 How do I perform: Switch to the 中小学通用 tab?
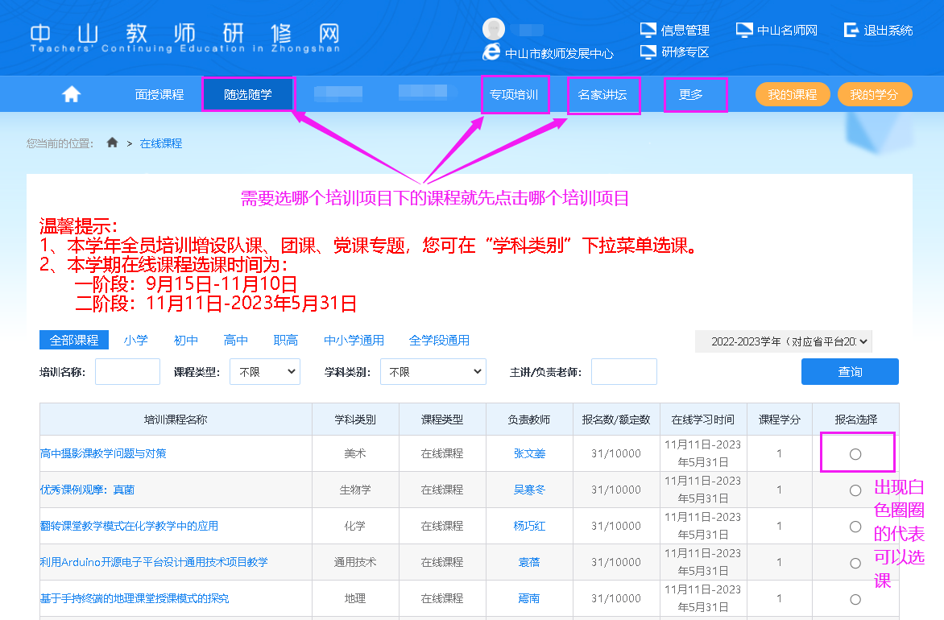point(354,340)
